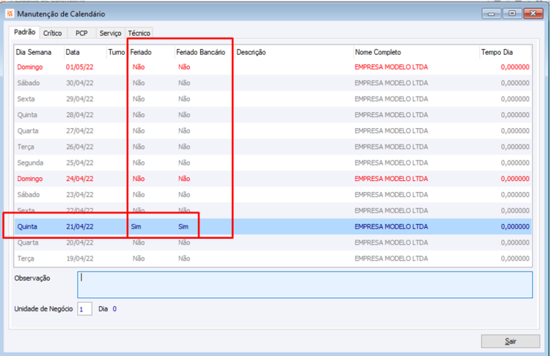Go to the Técnico tab
550x356 pixels.
click(x=139, y=33)
